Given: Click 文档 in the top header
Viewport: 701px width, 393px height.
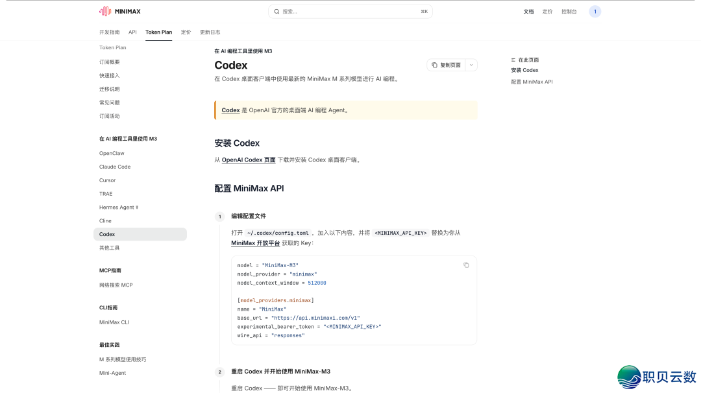Looking at the screenshot, I should click(x=528, y=12).
